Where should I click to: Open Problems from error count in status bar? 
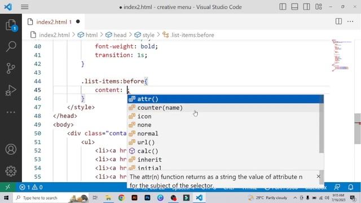coord(25,187)
